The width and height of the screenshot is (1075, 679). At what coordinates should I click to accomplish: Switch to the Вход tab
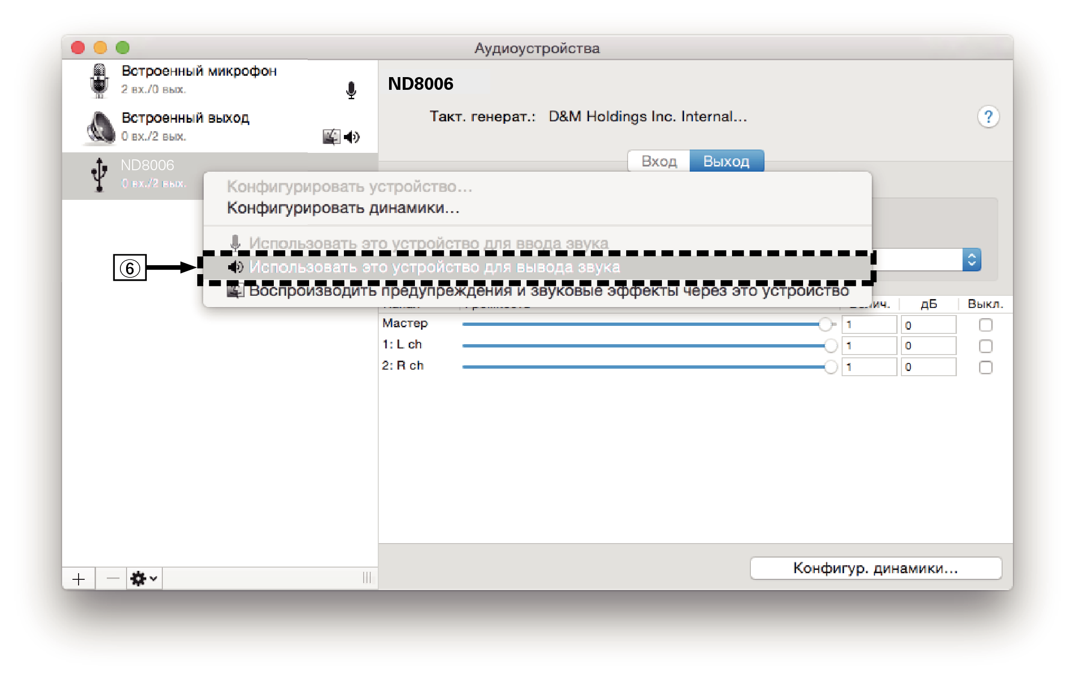coord(659,161)
